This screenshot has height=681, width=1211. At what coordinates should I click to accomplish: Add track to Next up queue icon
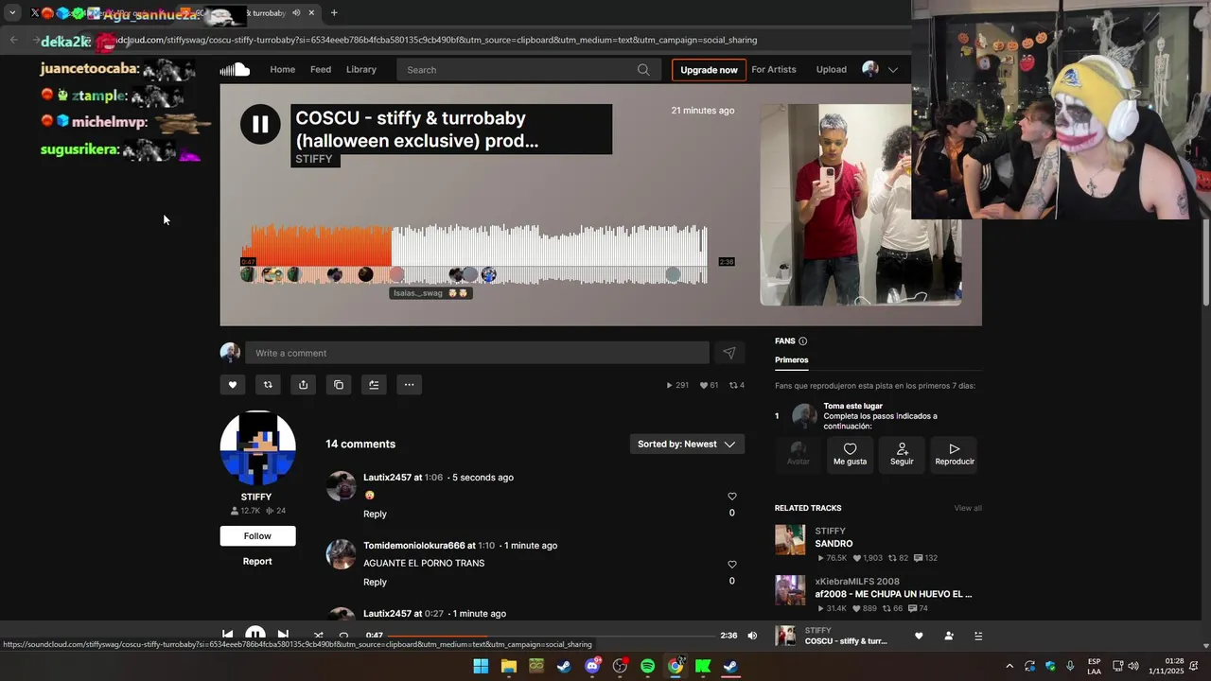[x=374, y=385]
